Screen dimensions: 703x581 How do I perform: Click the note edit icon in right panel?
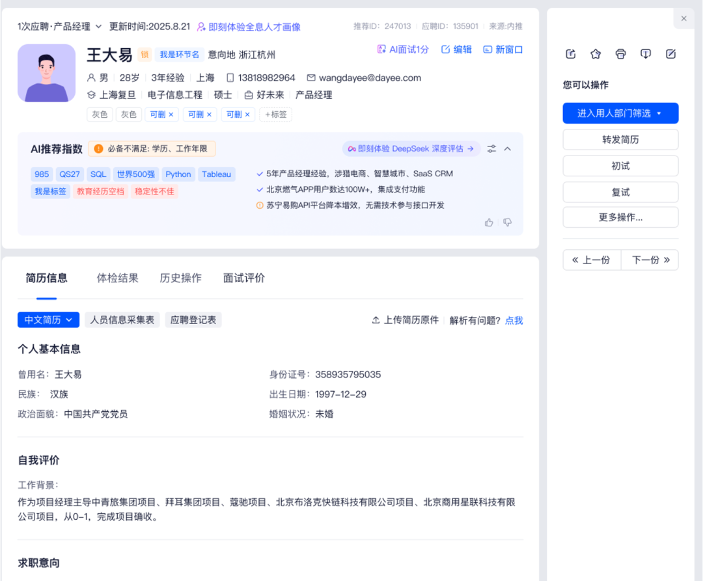[671, 54]
